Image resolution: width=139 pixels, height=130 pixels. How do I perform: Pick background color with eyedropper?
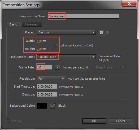53,106
